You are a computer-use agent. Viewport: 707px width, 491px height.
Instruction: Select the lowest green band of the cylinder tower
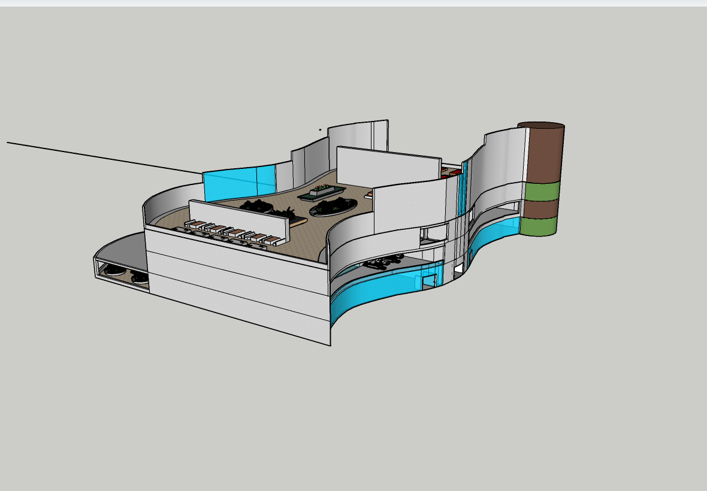(539, 226)
